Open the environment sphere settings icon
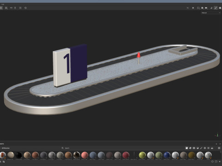The image size is (222, 166). [x=202, y=8]
